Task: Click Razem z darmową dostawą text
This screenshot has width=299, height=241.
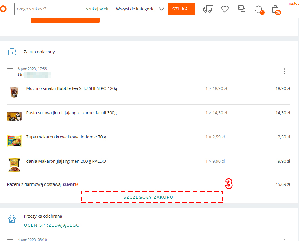Action: point(34,184)
